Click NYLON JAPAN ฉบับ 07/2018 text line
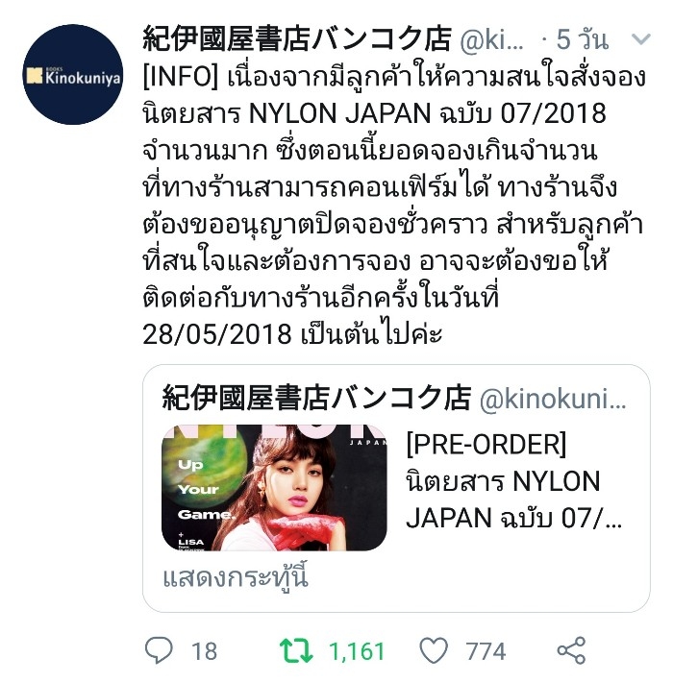The height and width of the screenshot is (682, 673). [x=428, y=114]
